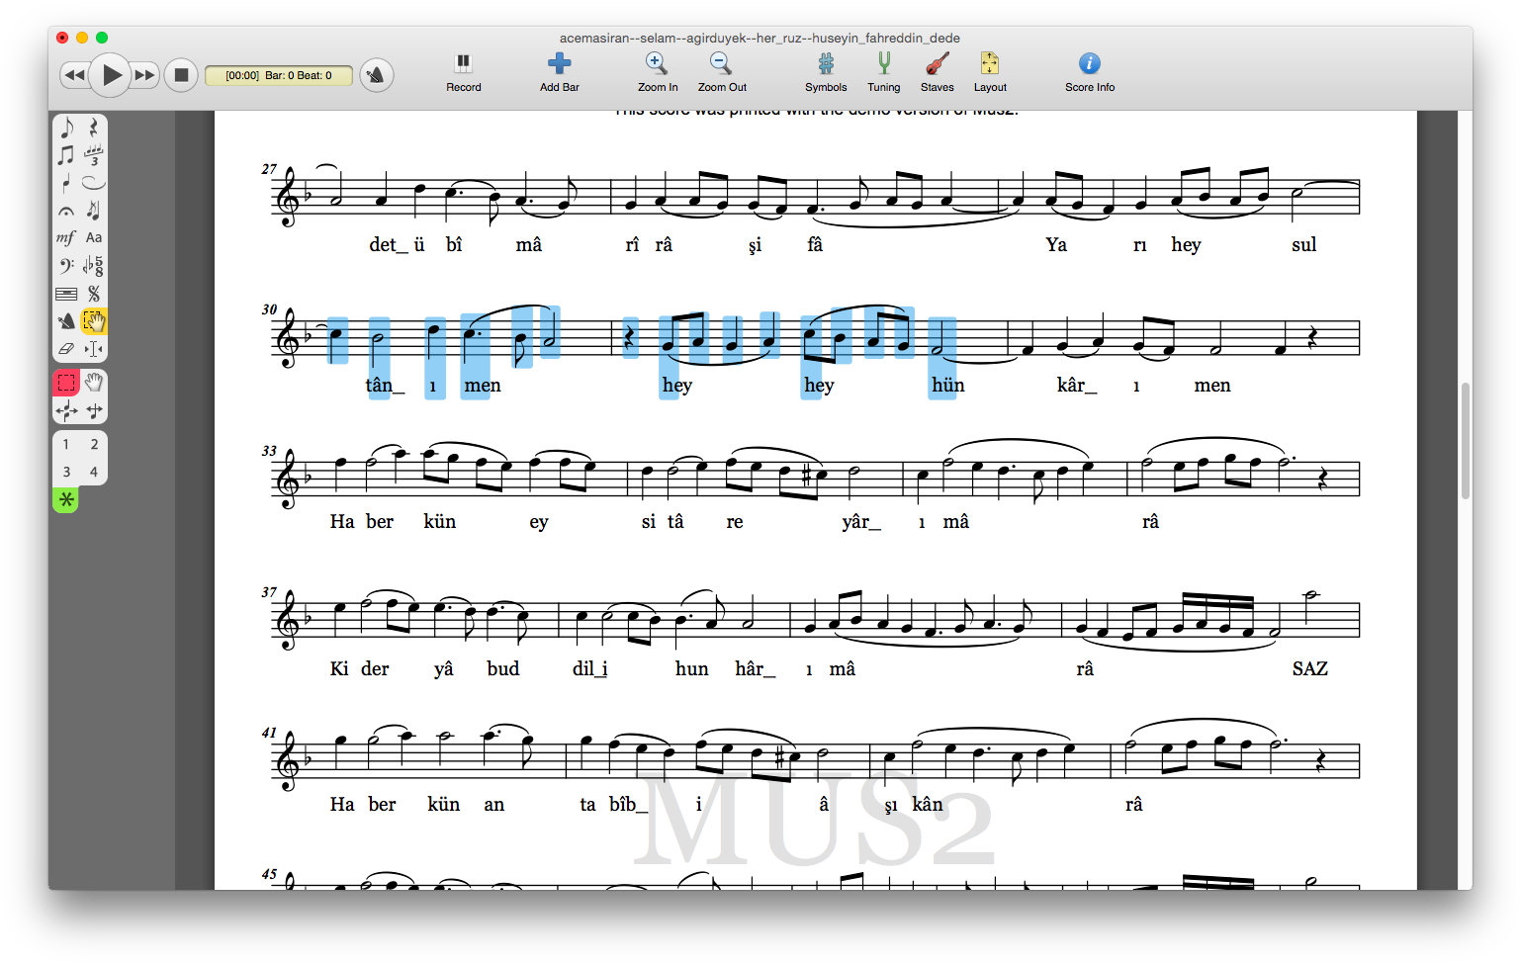Screen dimensions: 1520x963
Task: Click the vertical scrollbar thumb
Action: (x=1465, y=441)
